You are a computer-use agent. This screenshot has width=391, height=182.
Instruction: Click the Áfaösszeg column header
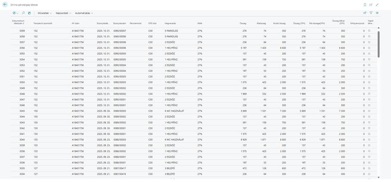261,23
